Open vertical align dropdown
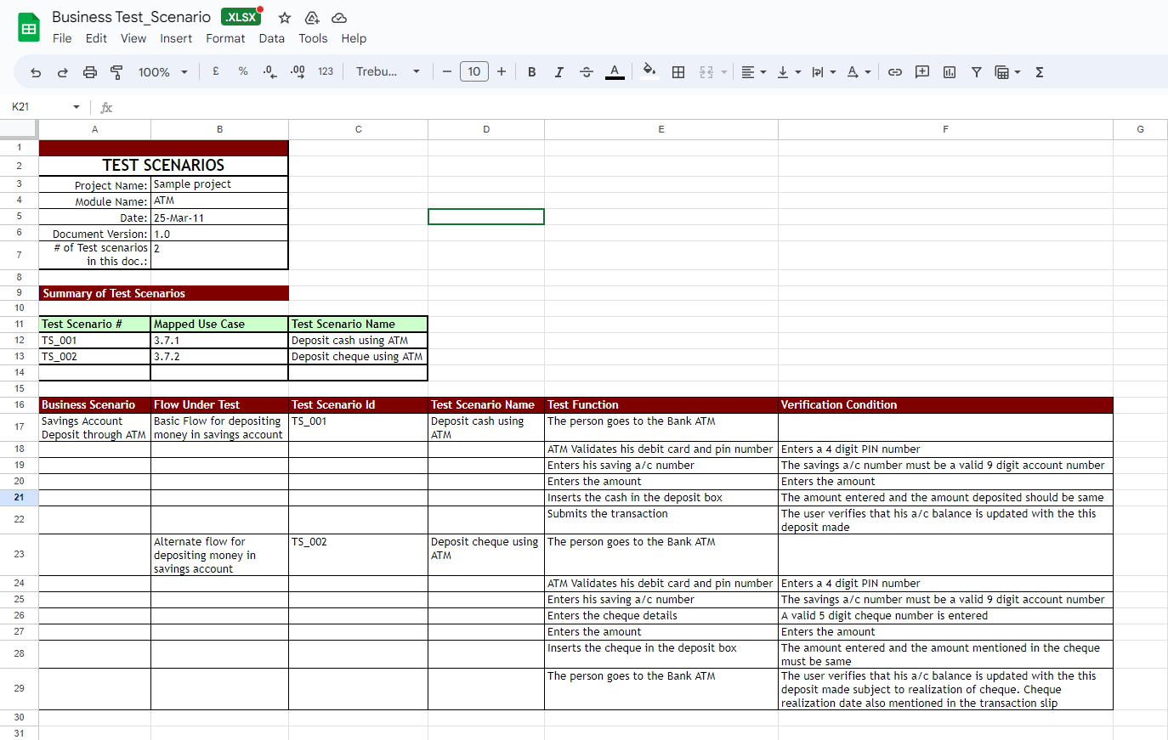Screen dimensions: 1168x740 (789, 72)
